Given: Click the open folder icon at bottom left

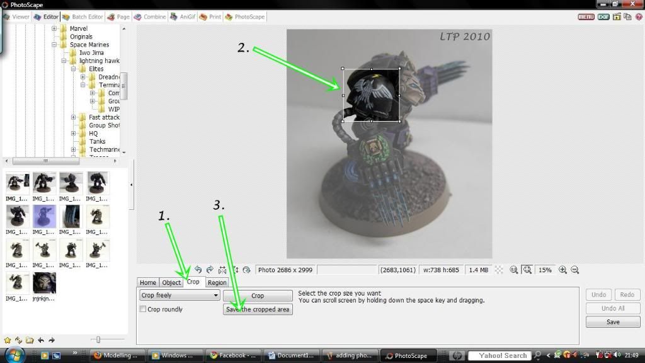Looking at the screenshot, I should 30,340.
